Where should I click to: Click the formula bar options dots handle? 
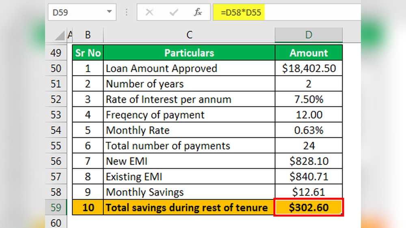coord(126,12)
